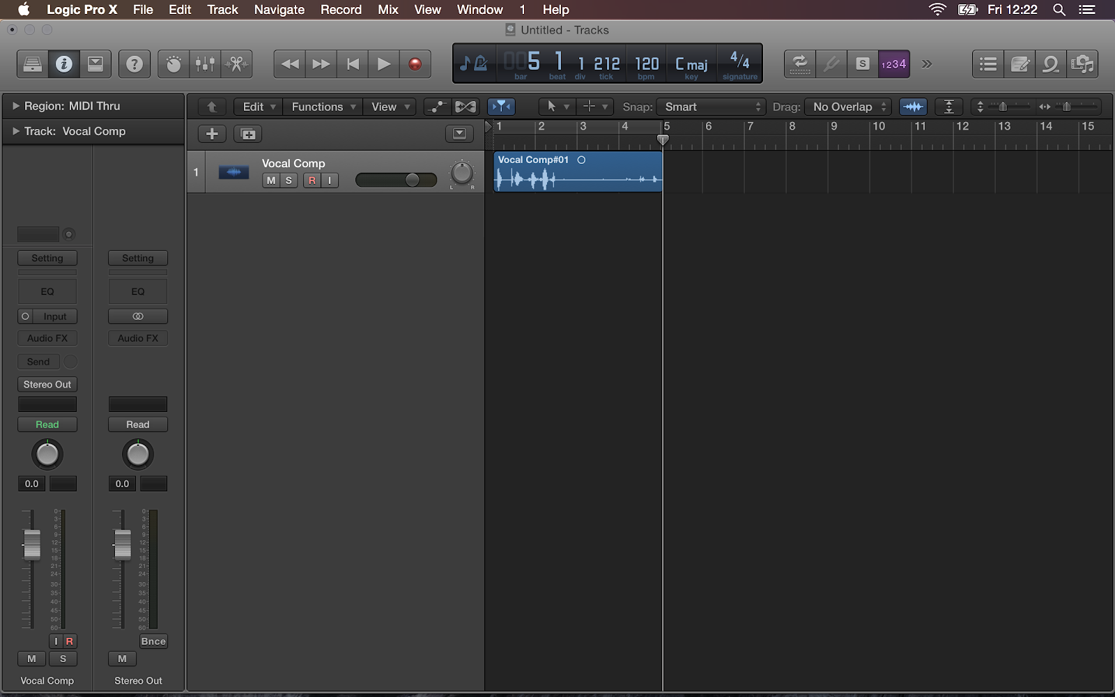1115x697 pixels.
Task: Toggle Read automation on Vocal Comp strip
Action: click(x=47, y=424)
